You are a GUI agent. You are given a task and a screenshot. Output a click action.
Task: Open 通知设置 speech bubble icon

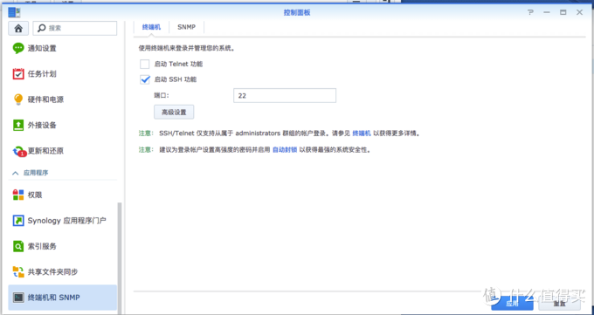click(18, 49)
